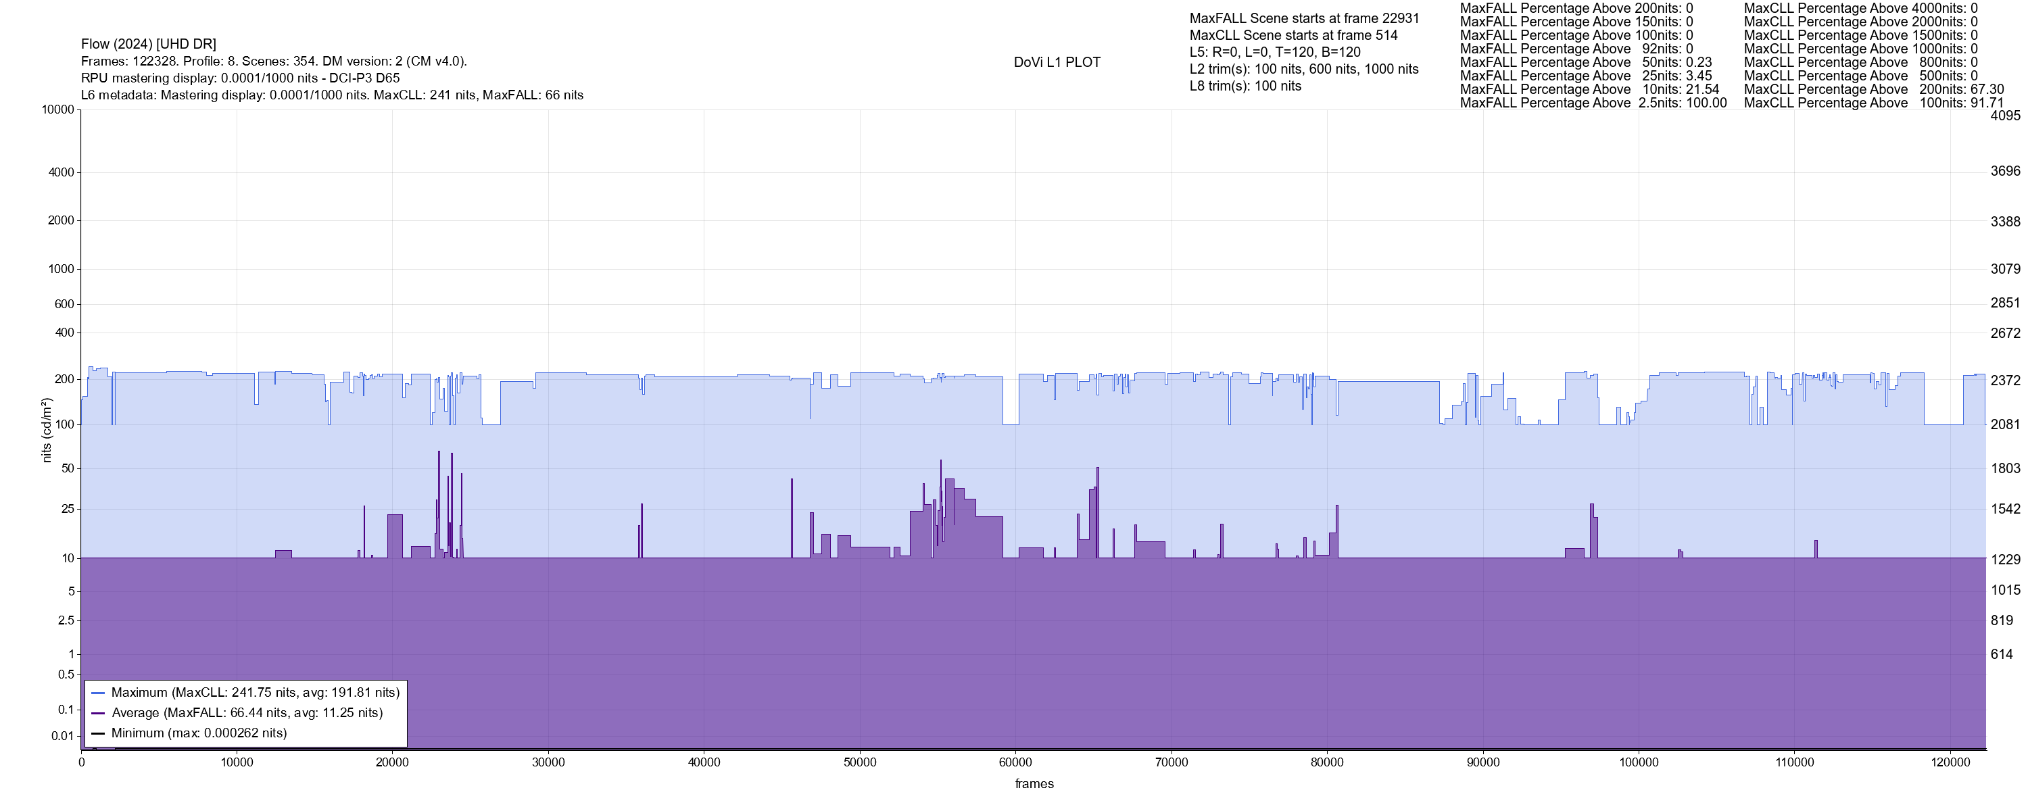Click the L6 metadata mastering display line
The image size is (2028, 811).
[331, 95]
